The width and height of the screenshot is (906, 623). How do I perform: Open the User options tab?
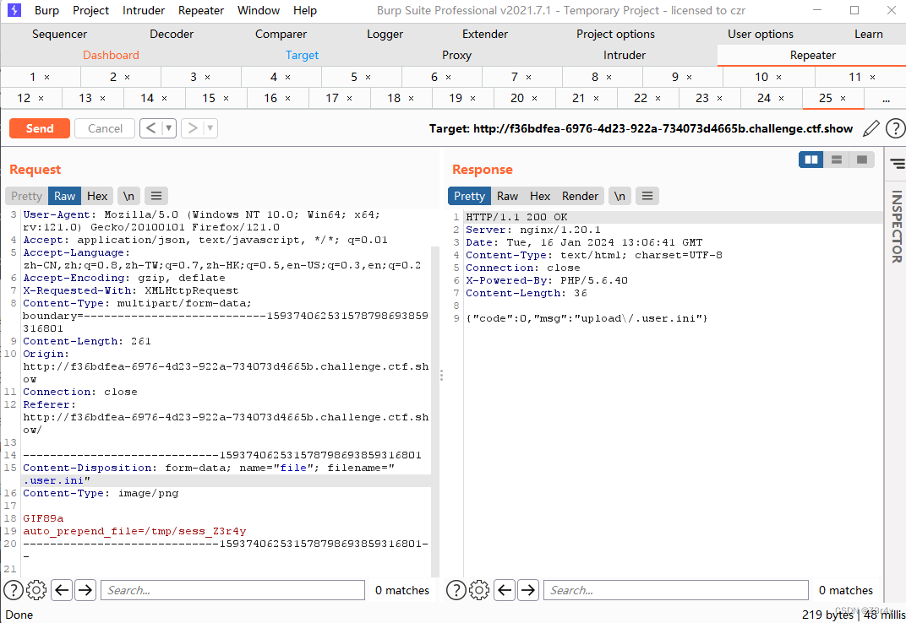click(x=761, y=34)
